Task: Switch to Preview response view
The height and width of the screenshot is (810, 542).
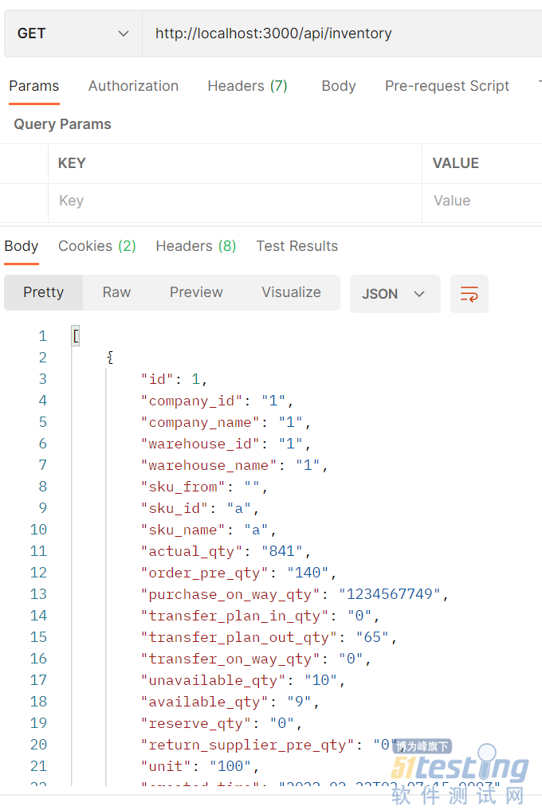Action: point(196,292)
